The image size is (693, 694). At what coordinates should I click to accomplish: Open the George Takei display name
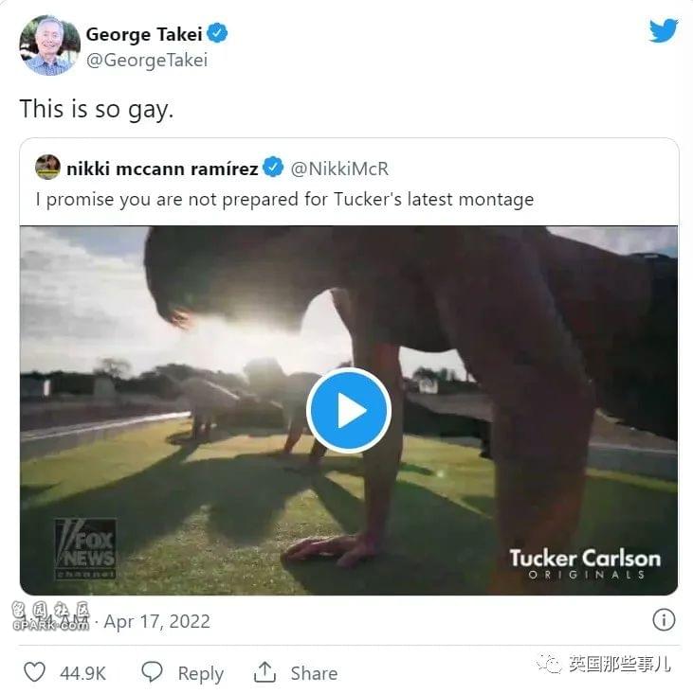click(x=144, y=34)
